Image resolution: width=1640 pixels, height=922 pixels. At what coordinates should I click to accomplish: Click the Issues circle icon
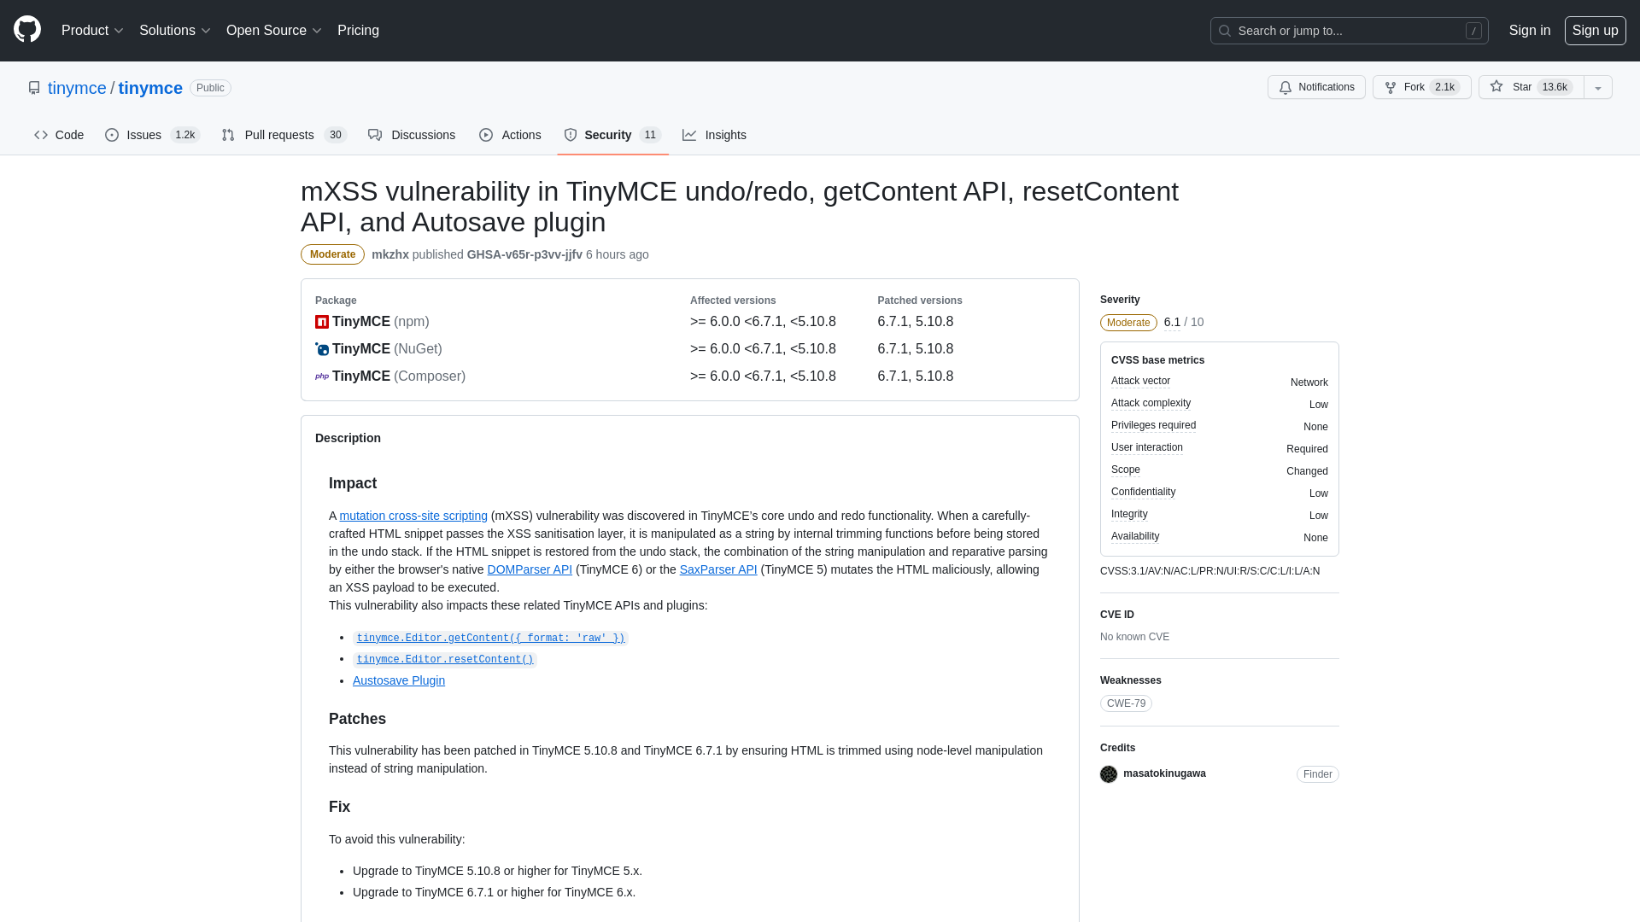coord(112,135)
